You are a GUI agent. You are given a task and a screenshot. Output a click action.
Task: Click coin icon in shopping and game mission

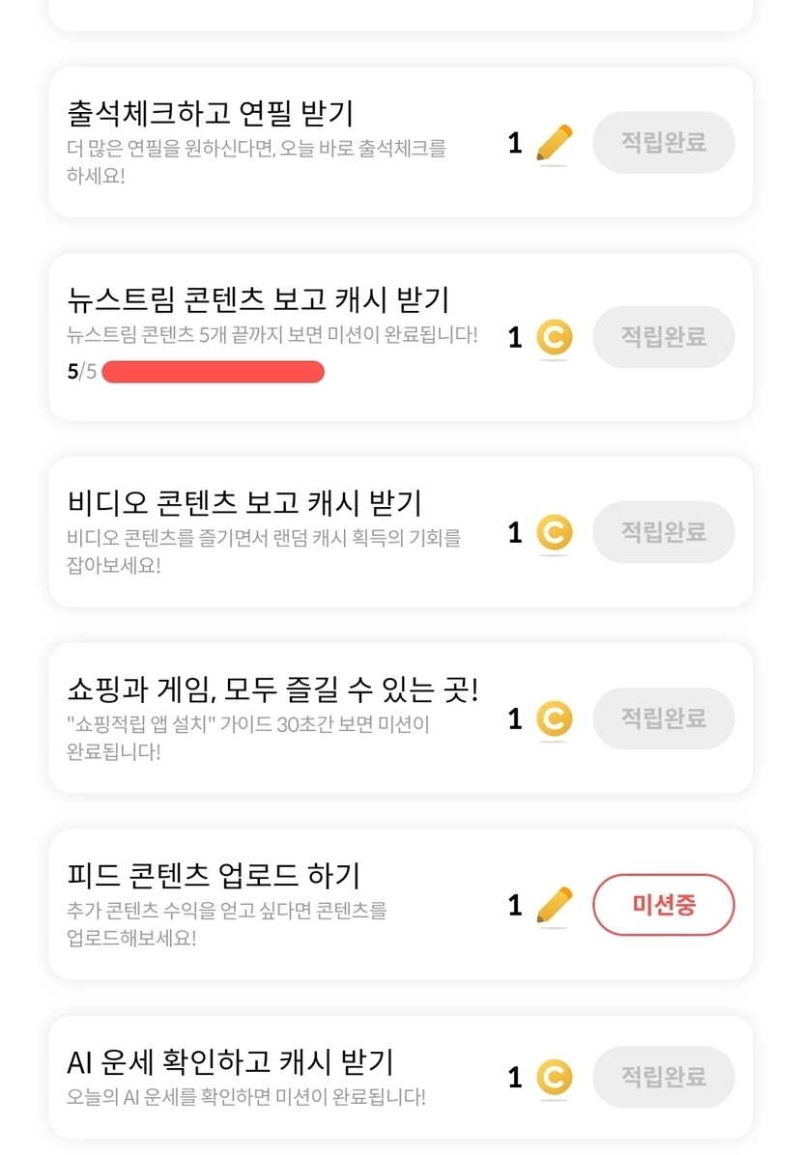tap(554, 718)
